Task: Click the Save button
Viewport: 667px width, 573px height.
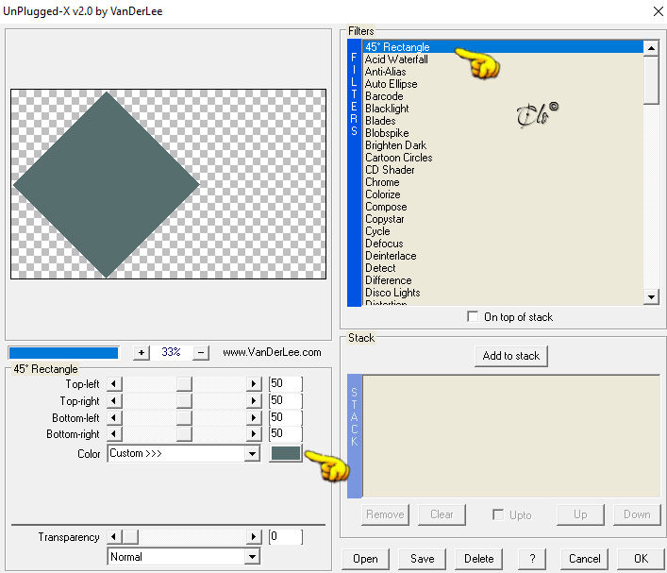Action: 422,559
